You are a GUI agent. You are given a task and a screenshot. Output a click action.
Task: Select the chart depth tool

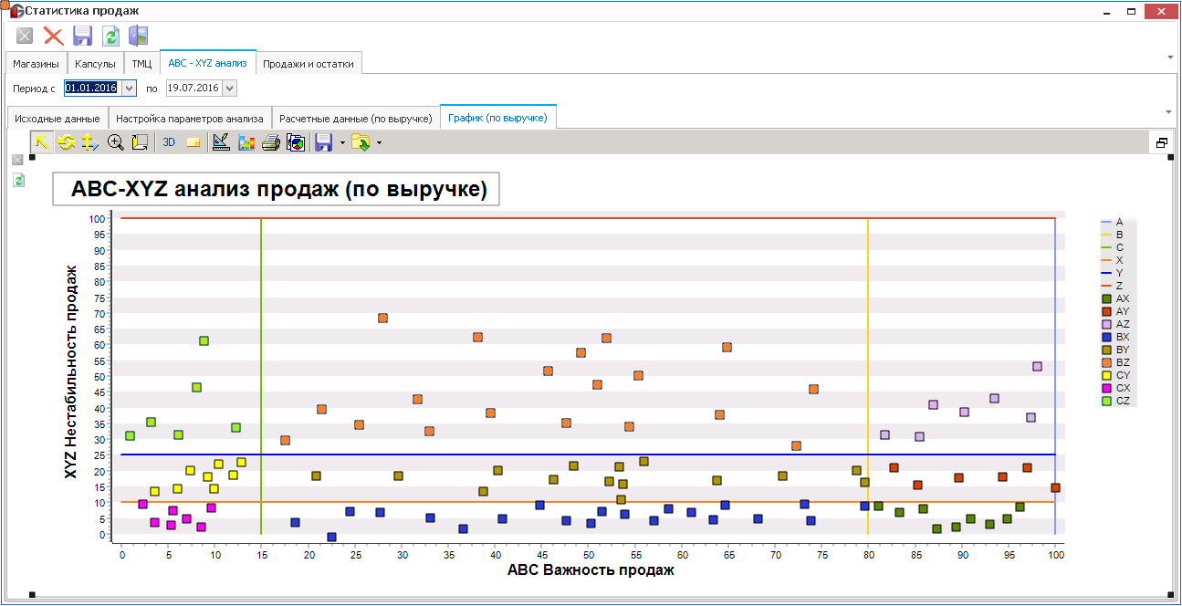point(140,142)
